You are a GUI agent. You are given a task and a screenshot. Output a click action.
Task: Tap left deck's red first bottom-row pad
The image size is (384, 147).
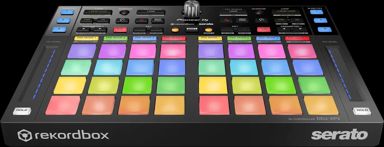click(63, 105)
